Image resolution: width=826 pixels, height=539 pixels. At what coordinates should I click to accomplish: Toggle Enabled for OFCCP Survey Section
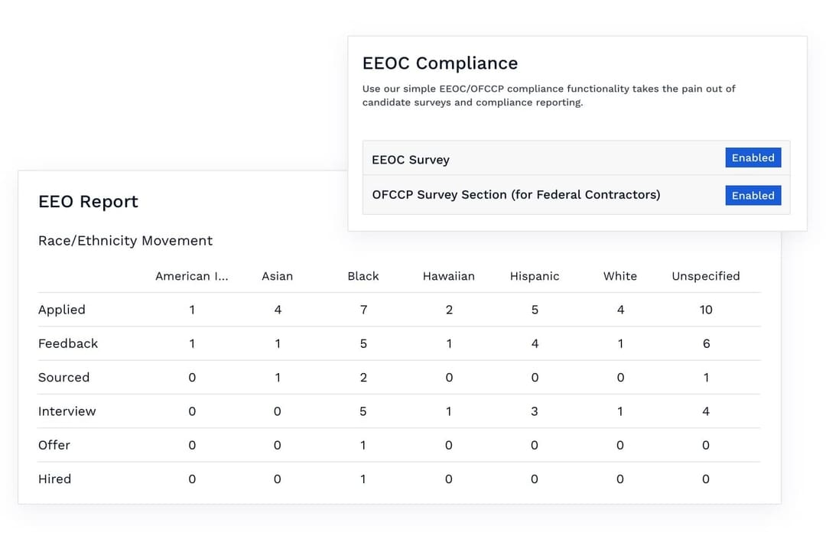coord(753,196)
